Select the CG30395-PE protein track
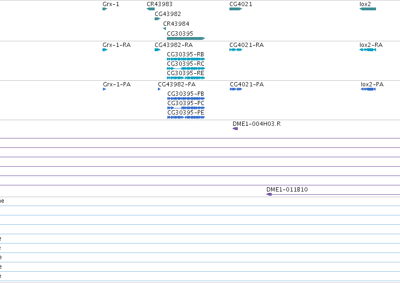Screen dimensions: 400x283 point(186,117)
